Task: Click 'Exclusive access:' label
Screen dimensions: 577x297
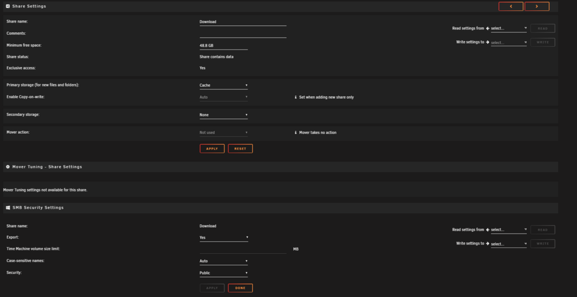Action: (x=21, y=68)
